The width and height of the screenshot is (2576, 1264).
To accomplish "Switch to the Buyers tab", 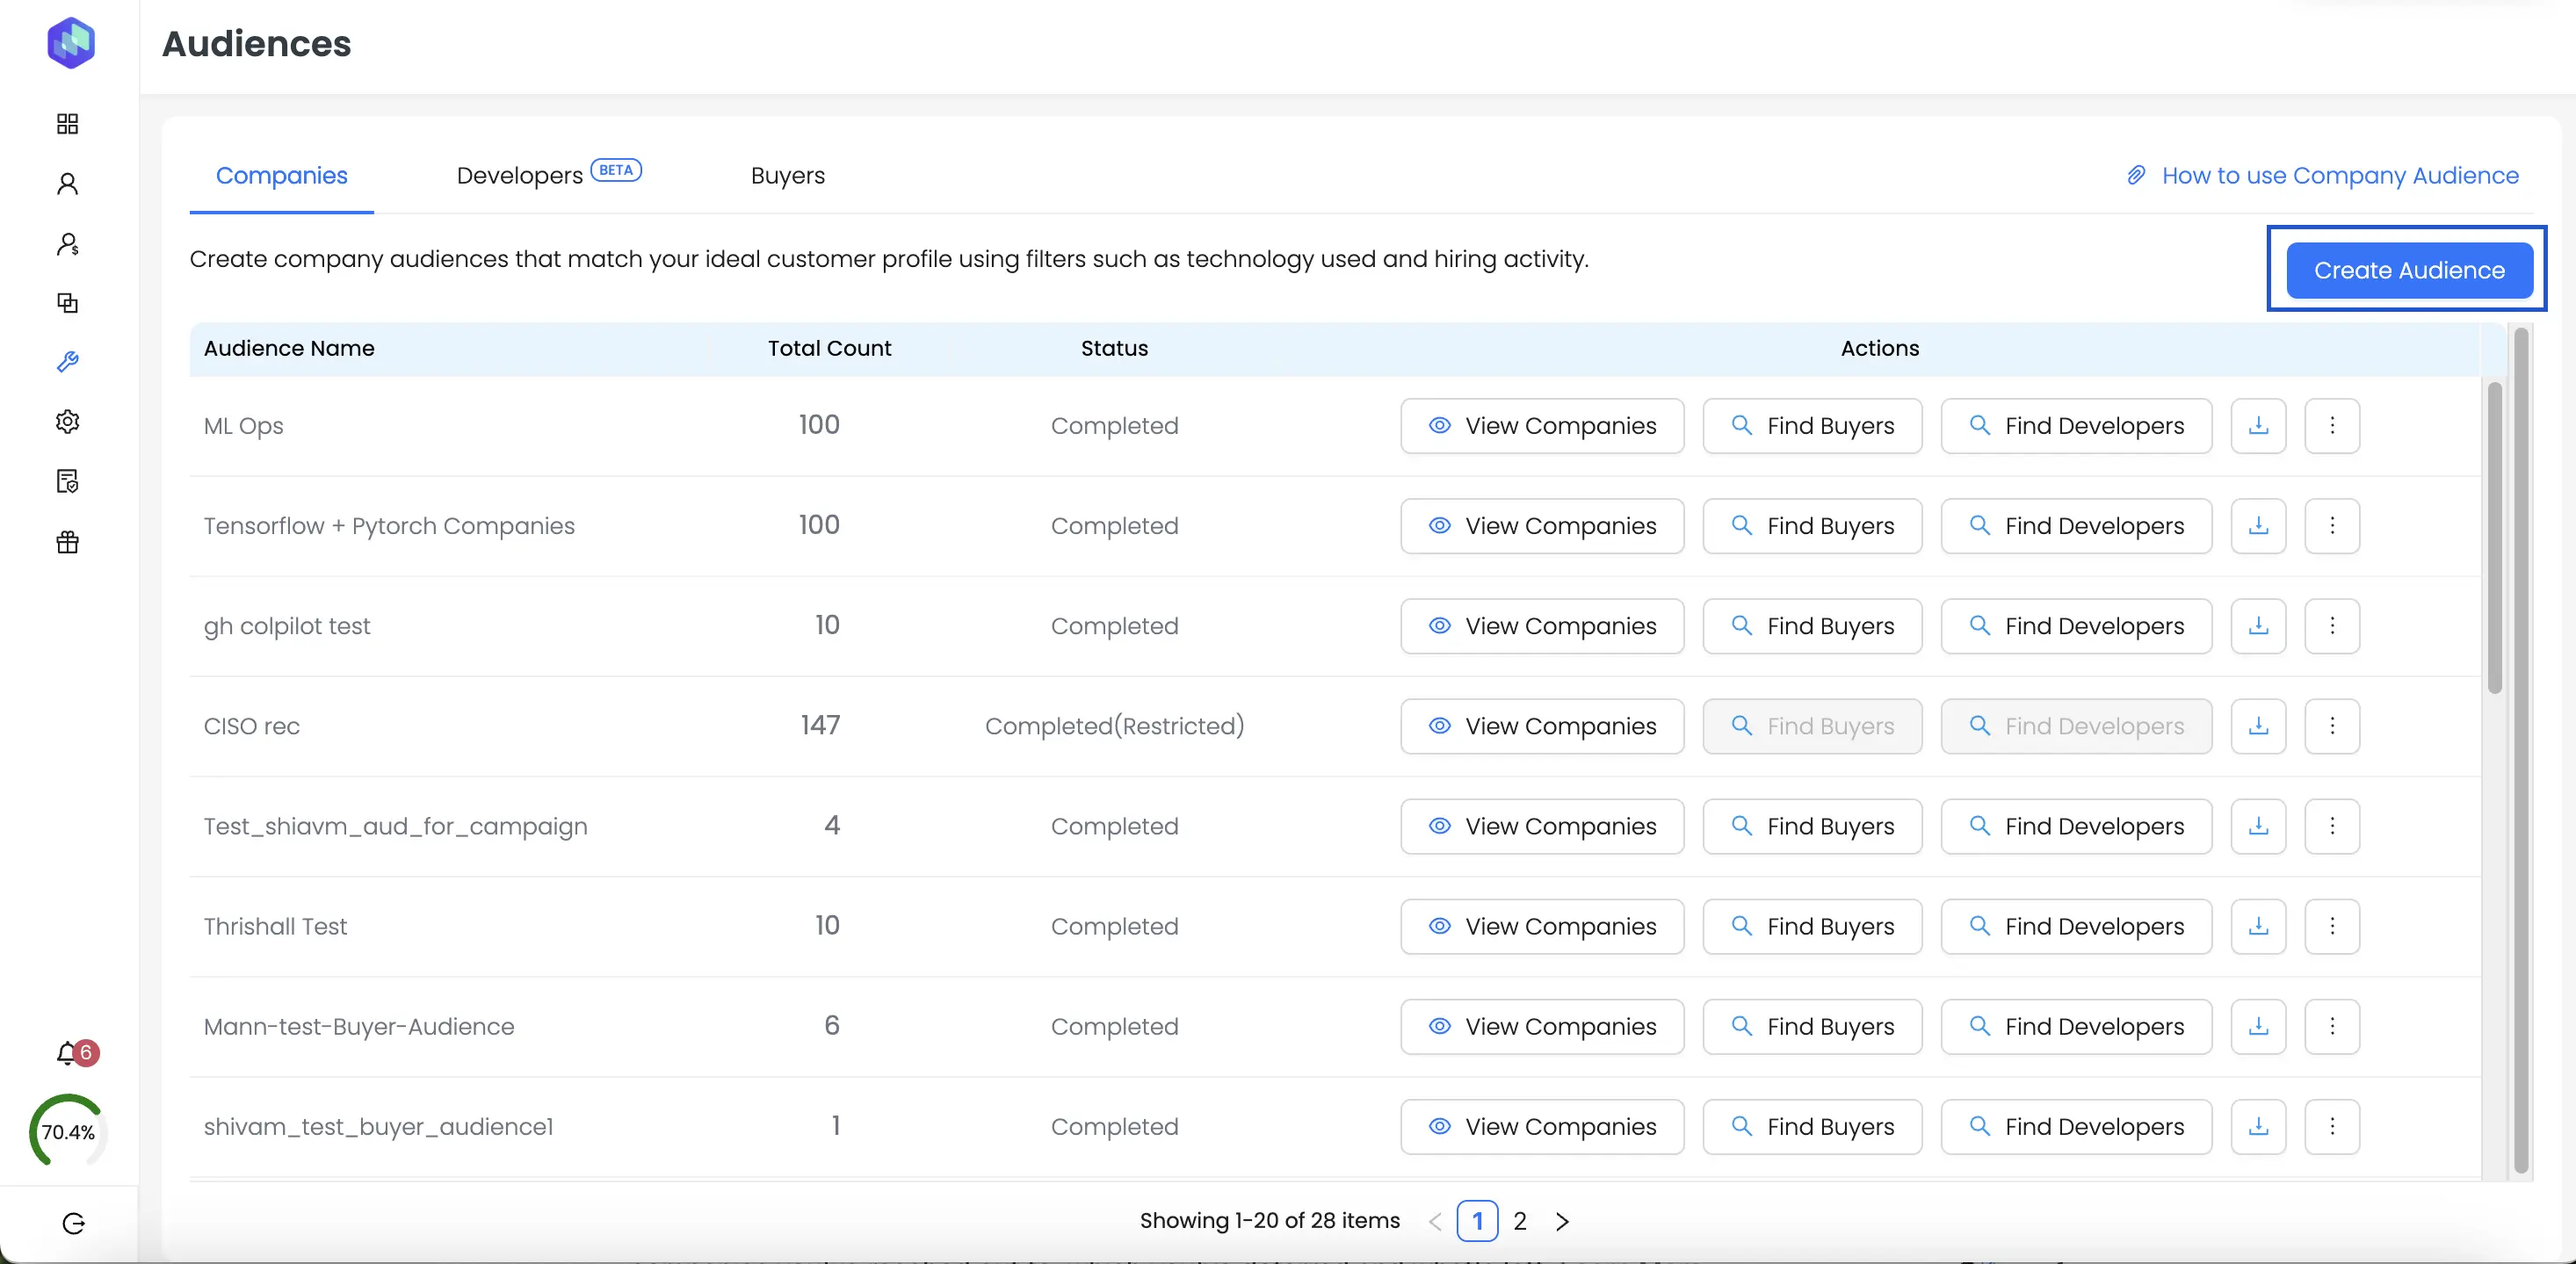I will pos(787,176).
